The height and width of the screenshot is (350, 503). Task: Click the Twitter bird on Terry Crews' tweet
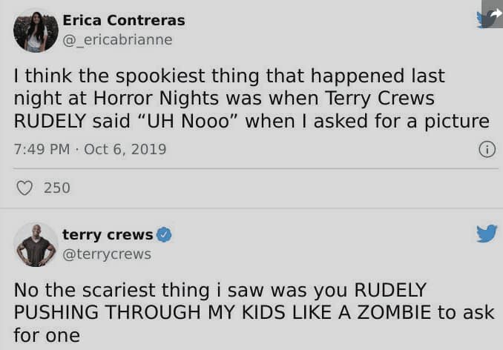click(x=487, y=234)
